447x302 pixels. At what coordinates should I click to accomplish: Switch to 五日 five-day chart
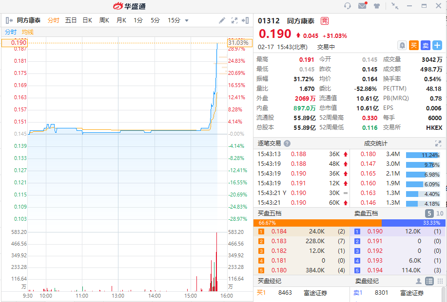point(71,20)
